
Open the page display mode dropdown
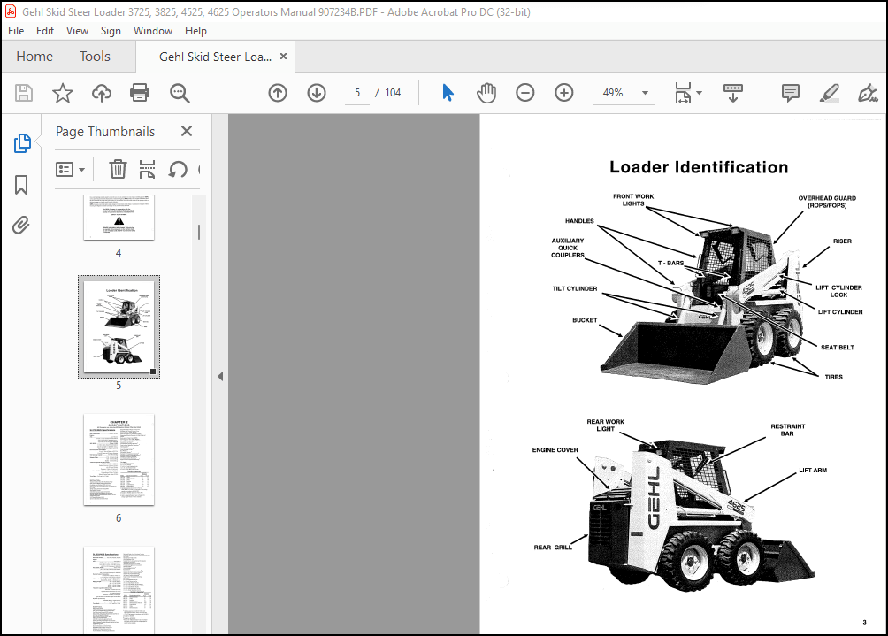[x=699, y=92]
